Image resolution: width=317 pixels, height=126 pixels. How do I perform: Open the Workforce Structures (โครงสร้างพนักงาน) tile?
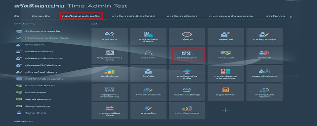pos(148,92)
